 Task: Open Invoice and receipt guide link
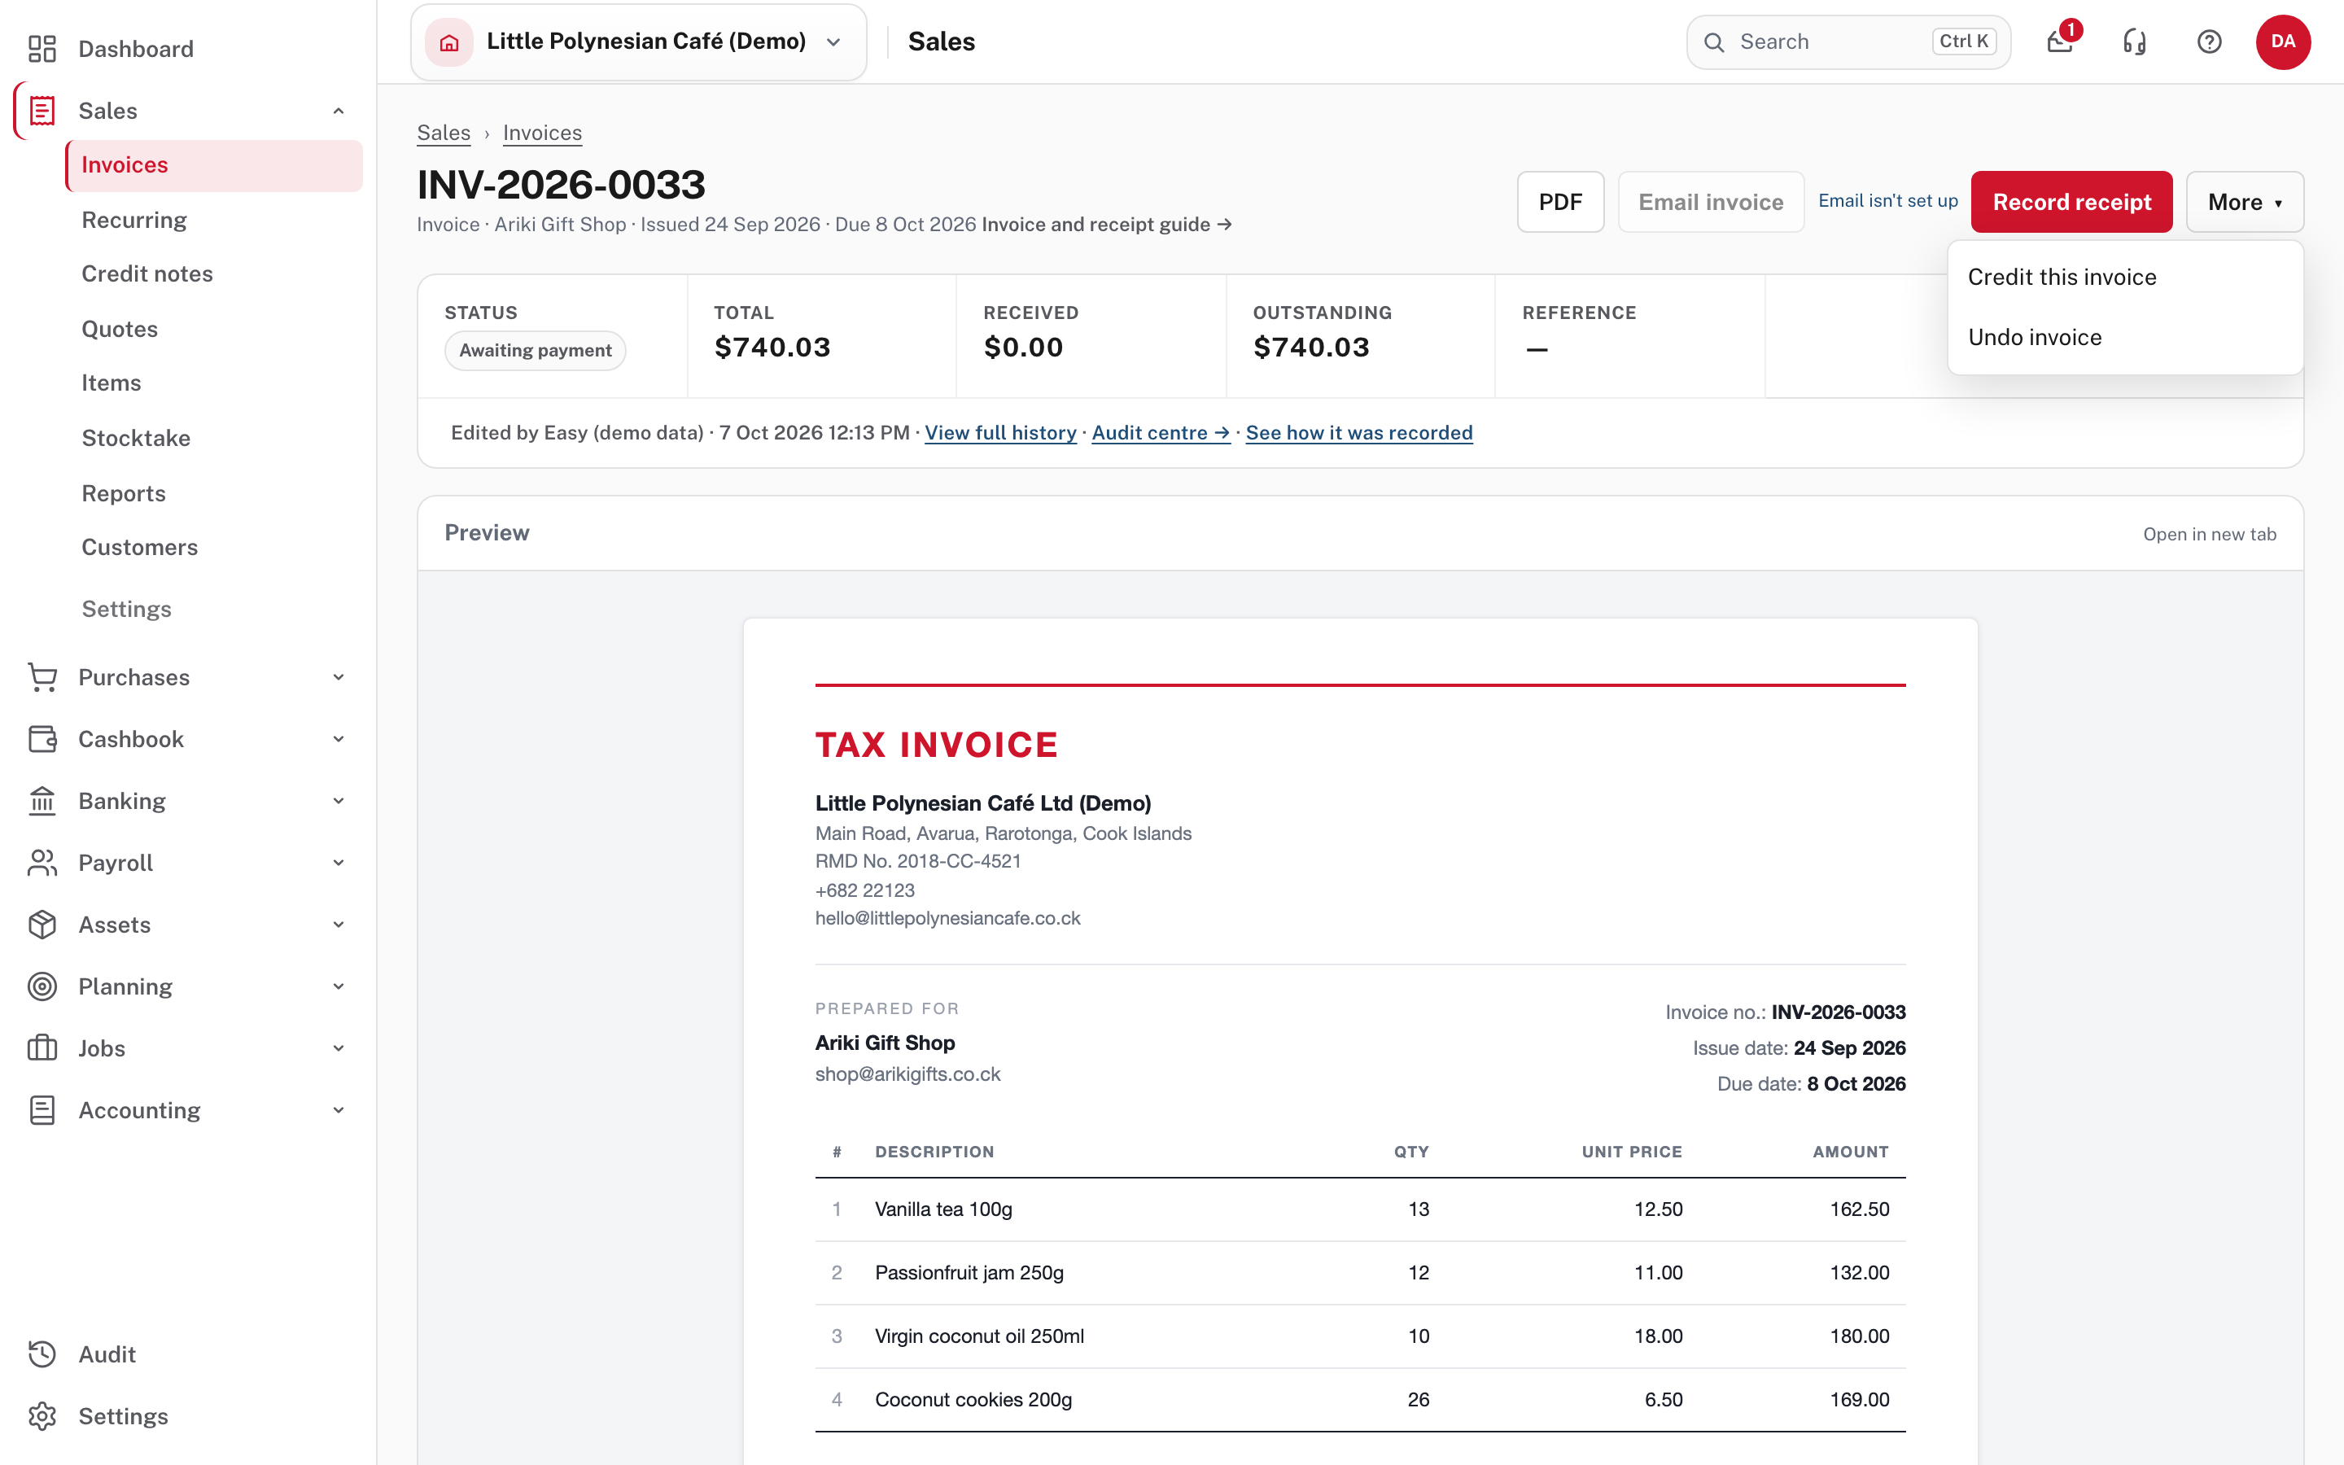(x=1106, y=225)
